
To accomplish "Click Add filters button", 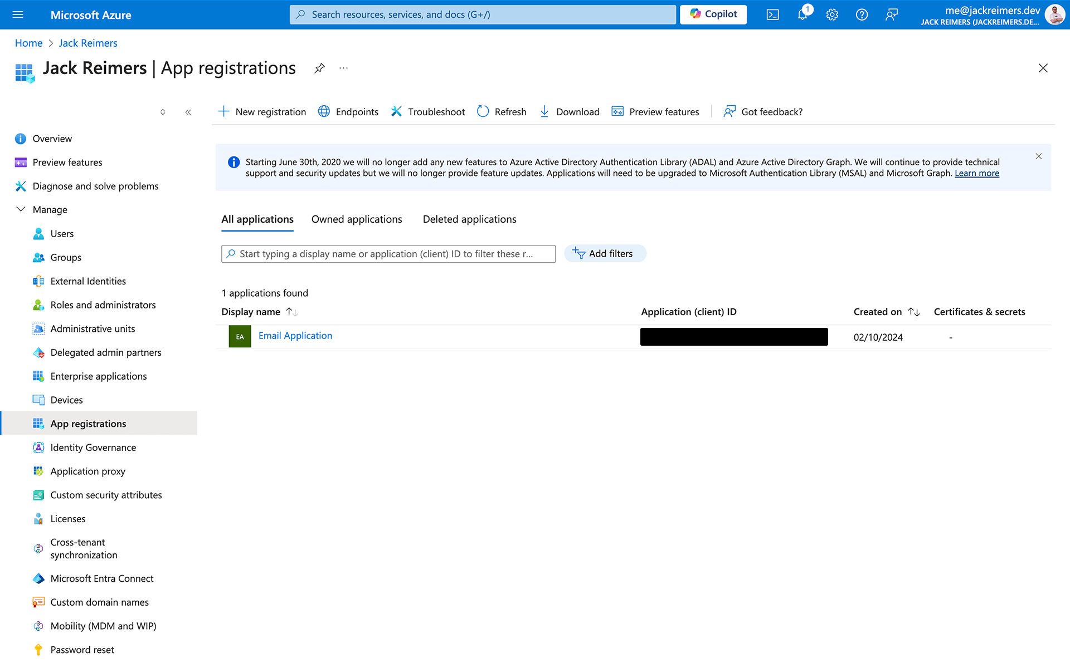I will (604, 252).
